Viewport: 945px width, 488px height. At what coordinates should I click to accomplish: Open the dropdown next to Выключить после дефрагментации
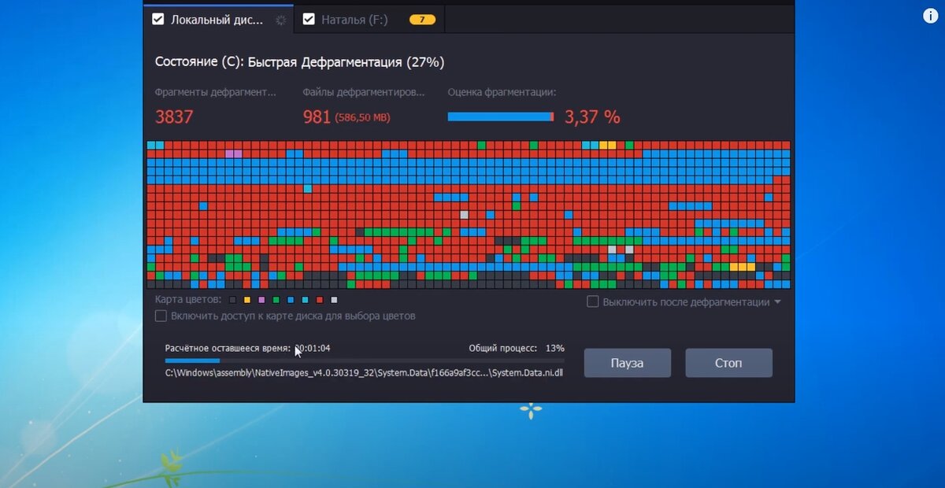(776, 301)
